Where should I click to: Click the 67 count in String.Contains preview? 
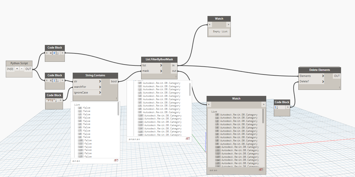click(116, 161)
